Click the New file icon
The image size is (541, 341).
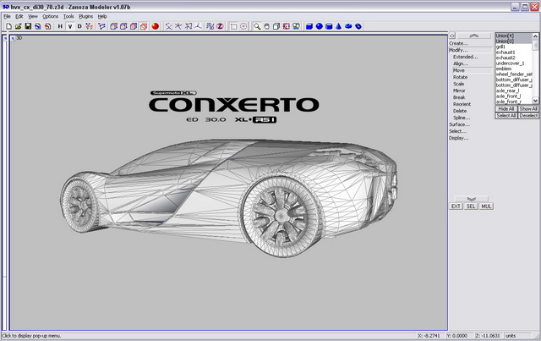click(8, 25)
